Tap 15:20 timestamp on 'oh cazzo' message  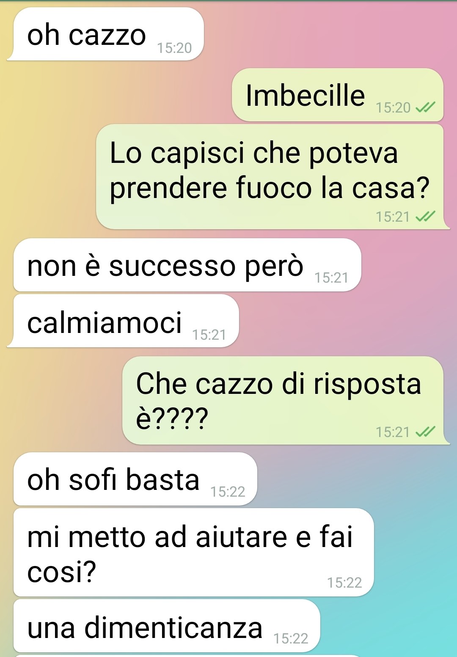tap(174, 48)
